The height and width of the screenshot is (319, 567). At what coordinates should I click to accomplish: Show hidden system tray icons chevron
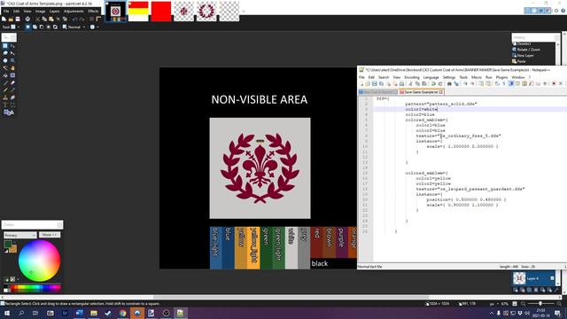491,313
